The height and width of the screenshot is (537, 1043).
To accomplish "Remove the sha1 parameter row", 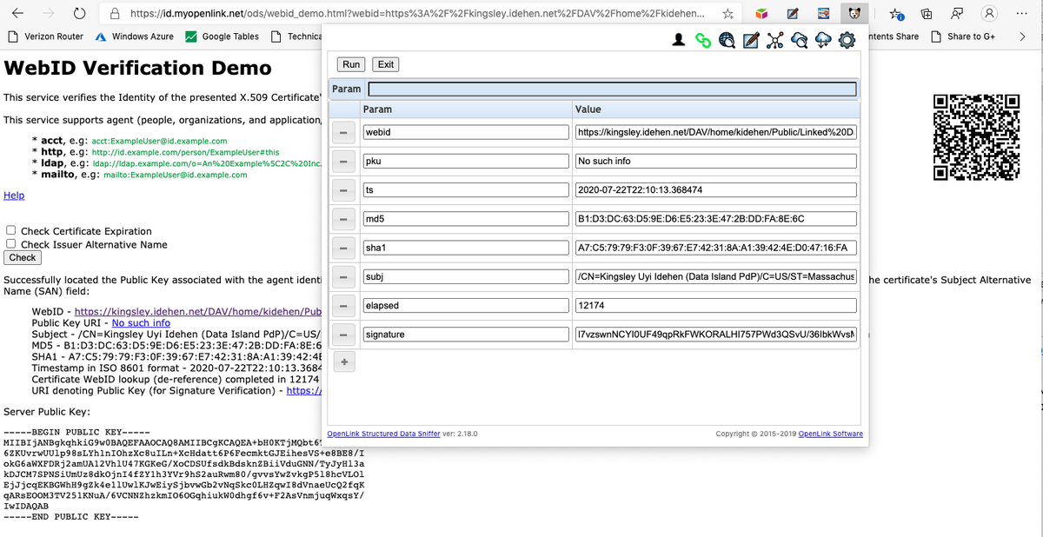I will tap(343, 249).
